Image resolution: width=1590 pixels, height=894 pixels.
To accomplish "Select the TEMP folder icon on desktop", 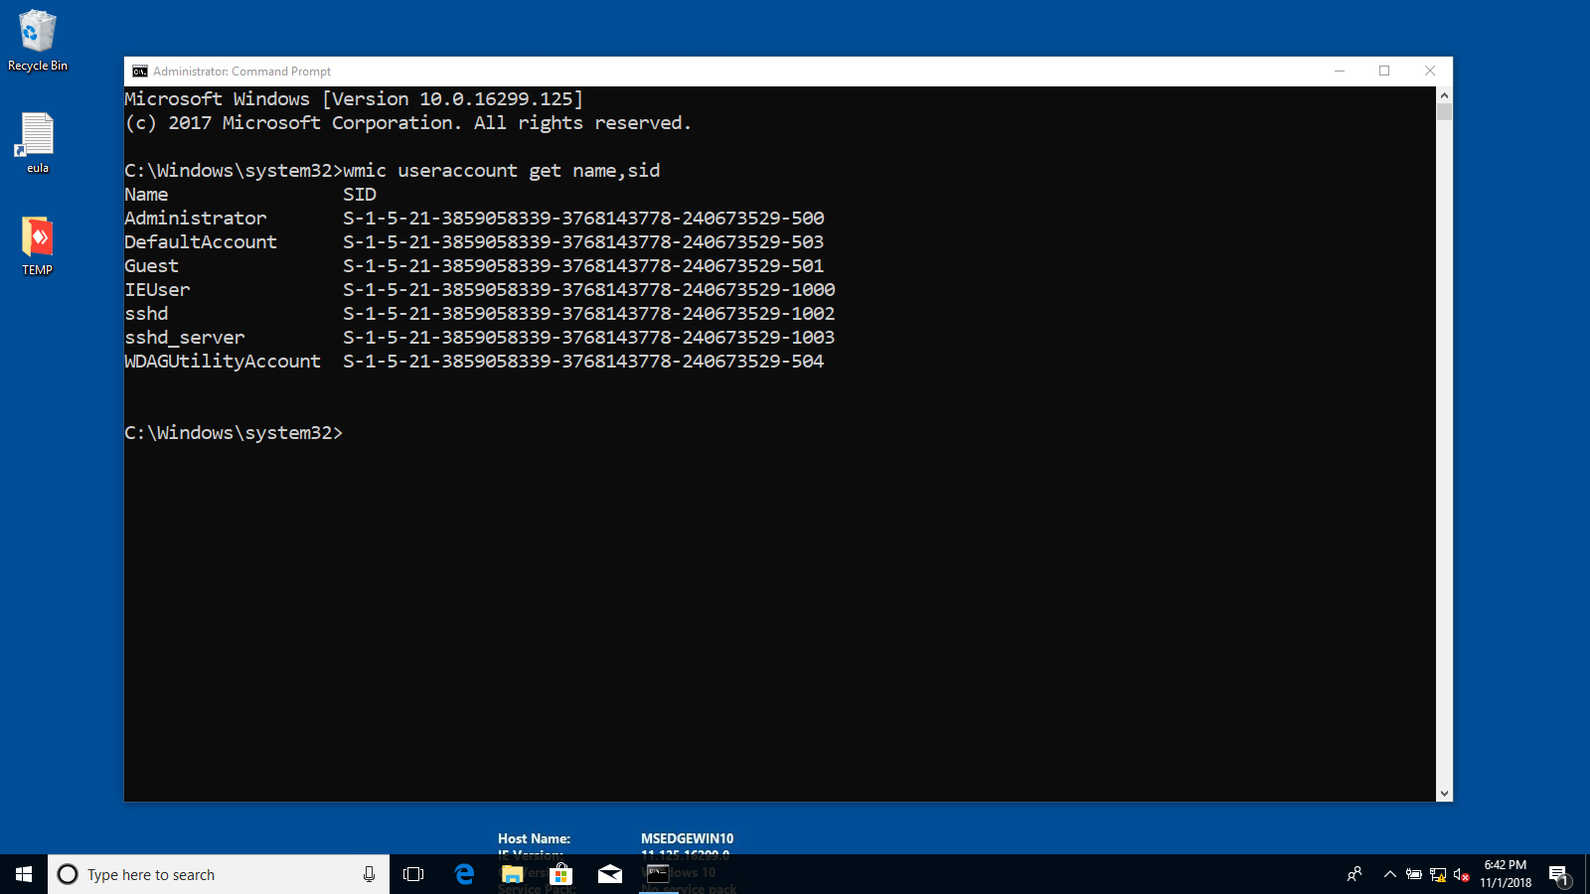I will point(38,245).
